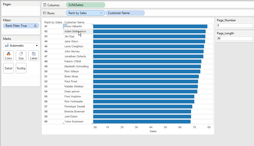Select the Customer Name pill in Rows
Viewport: 254px width, 146px height.
[125, 13]
